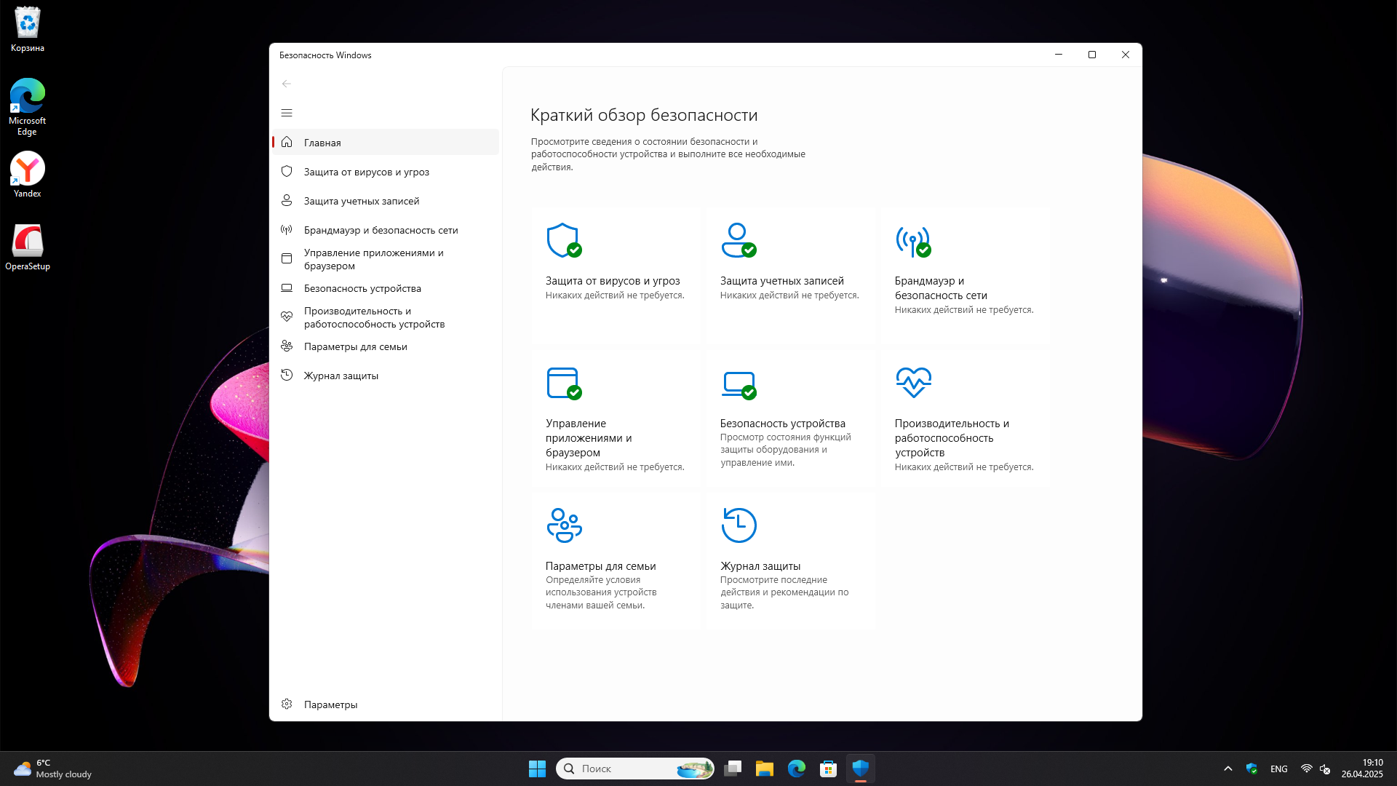
Task: Open the family options people tile icon
Action: pyautogui.click(x=564, y=525)
